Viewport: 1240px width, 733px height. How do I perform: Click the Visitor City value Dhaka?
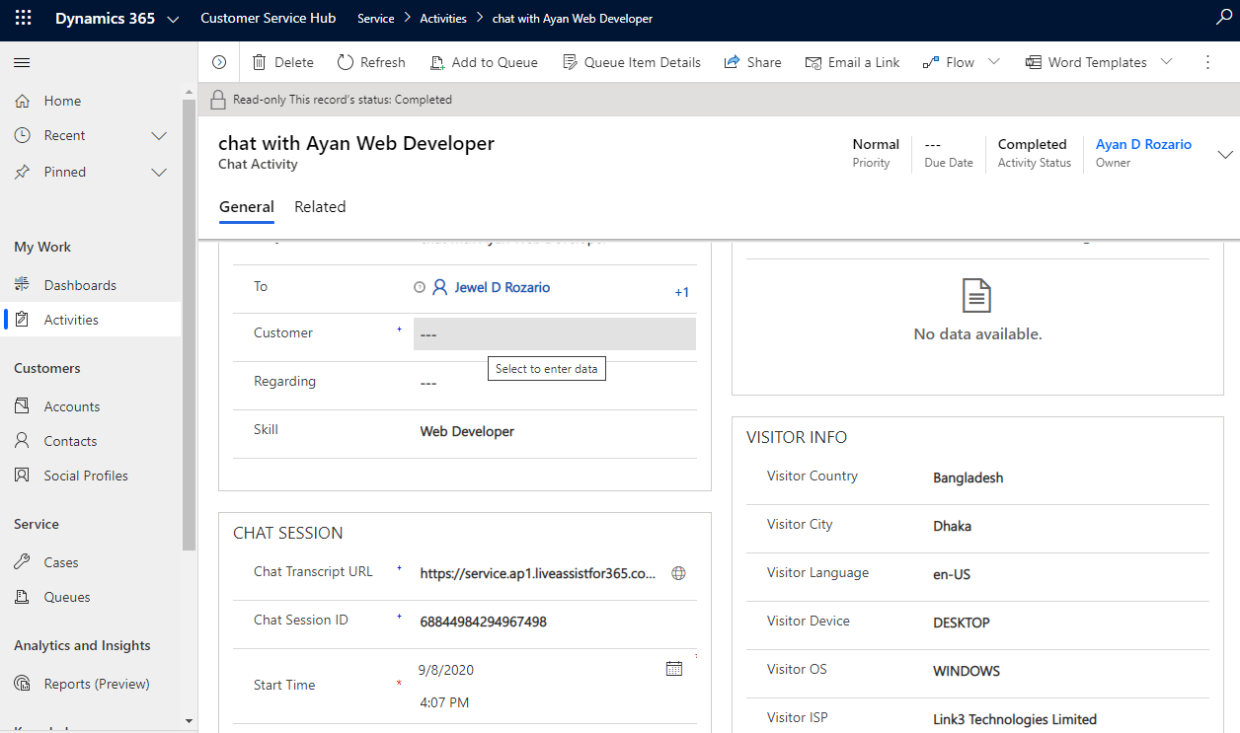tap(953, 526)
